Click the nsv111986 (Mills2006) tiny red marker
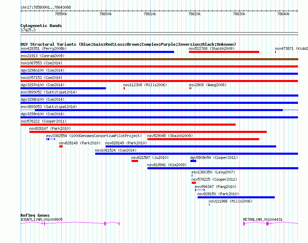 [209, 205]
